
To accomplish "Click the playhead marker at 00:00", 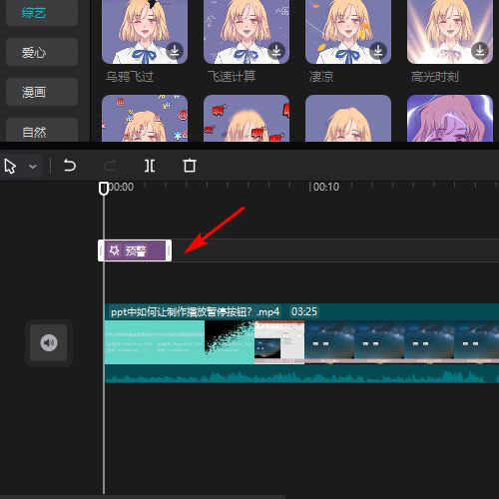I will pyautogui.click(x=104, y=188).
